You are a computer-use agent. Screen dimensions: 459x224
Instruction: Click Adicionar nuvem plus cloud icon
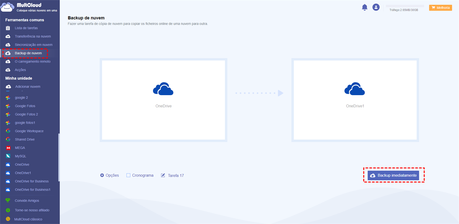(x=8, y=87)
